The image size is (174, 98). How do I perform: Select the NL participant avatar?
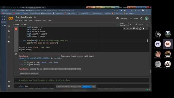pos(168,44)
